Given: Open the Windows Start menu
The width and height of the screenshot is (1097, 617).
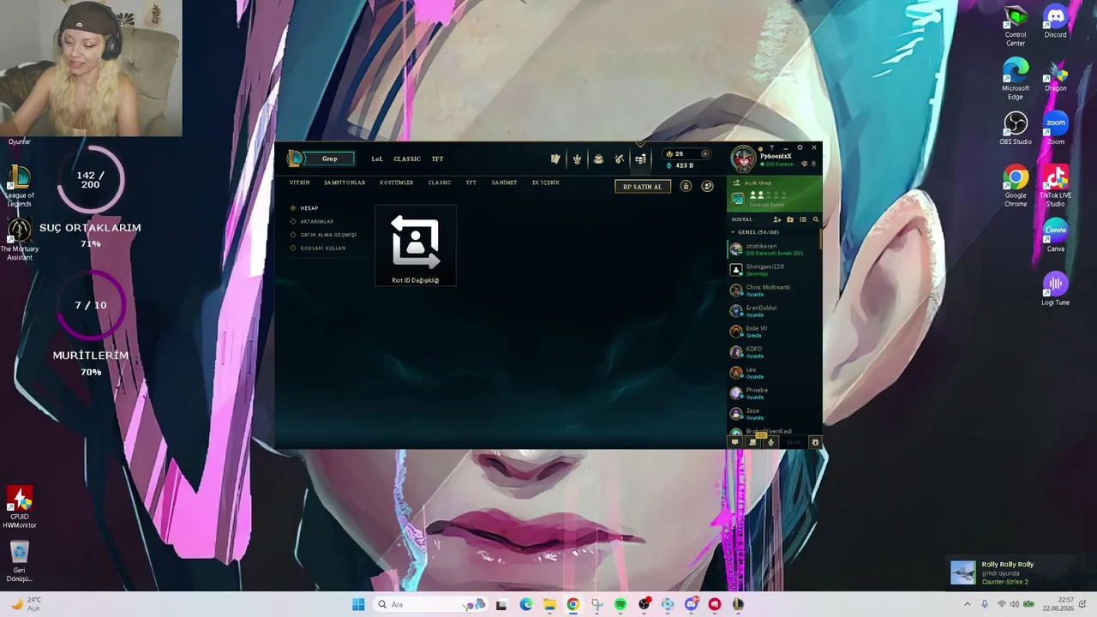Looking at the screenshot, I should 358,604.
